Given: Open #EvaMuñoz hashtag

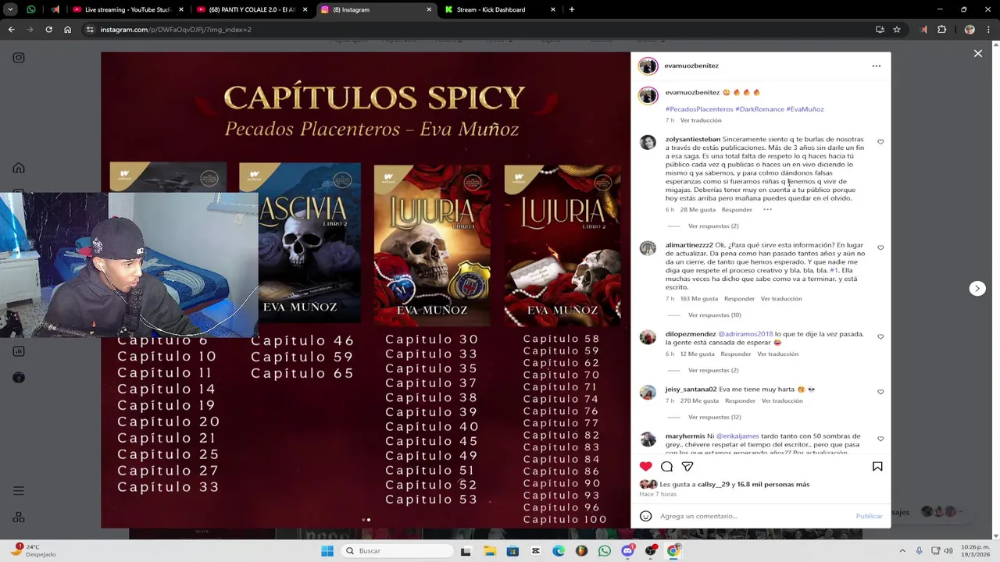Looking at the screenshot, I should pyautogui.click(x=805, y=109).
